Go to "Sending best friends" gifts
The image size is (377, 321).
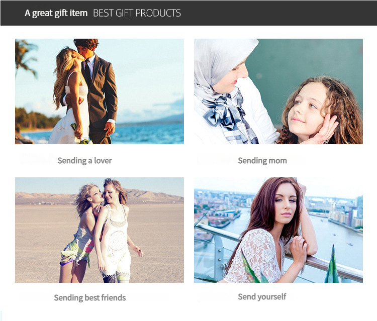(x=89, y=298)
